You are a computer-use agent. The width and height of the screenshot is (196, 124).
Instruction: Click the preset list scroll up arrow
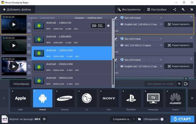click(113, 20)
